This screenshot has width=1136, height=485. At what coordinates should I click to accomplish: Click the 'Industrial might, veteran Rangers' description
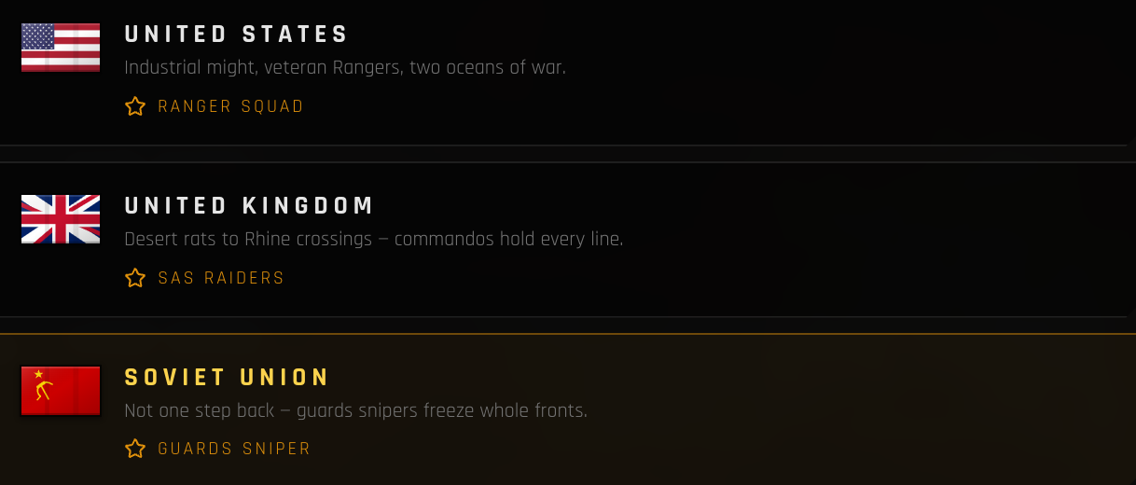[x=345, y=68]
